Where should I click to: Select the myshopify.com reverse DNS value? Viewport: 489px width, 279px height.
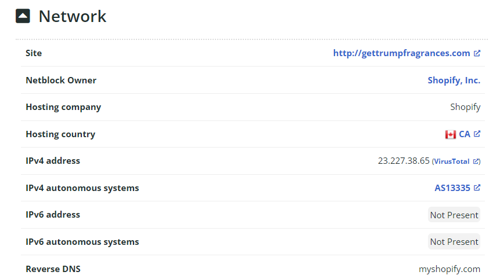(x=450, y=269)
